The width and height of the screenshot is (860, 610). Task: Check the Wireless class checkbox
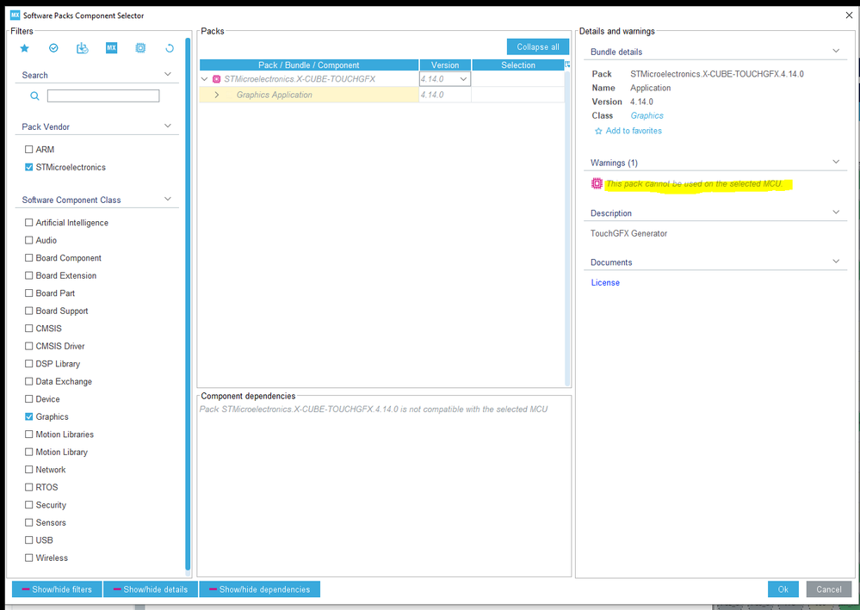coord(28,558)
